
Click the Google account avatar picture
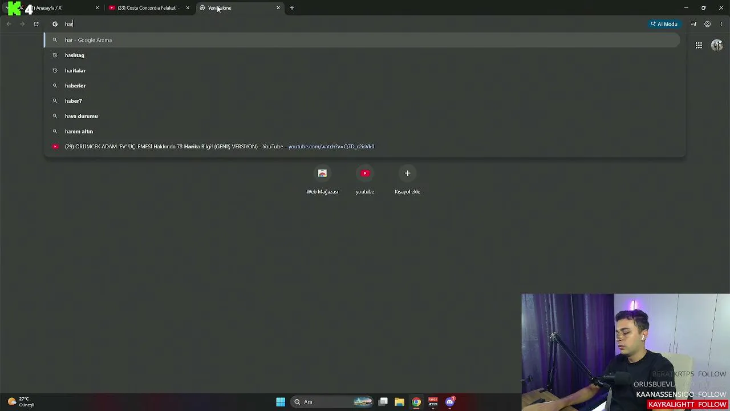(x=717, y=46)
